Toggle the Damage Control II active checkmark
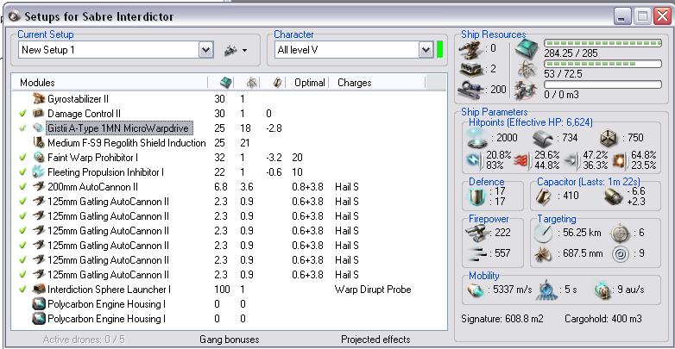The image size is (675, 349). pyautogui.click(x=22, y=113)
